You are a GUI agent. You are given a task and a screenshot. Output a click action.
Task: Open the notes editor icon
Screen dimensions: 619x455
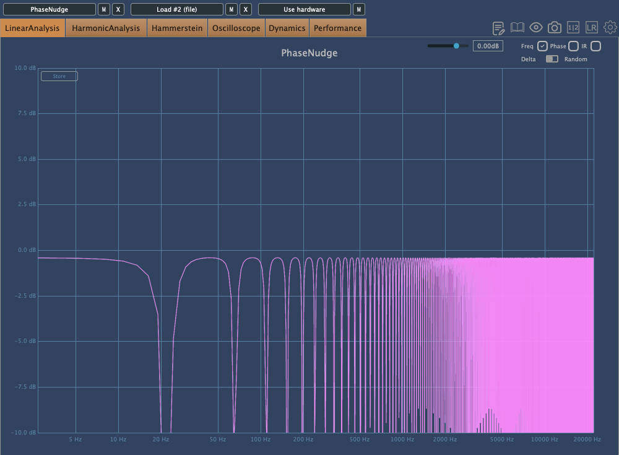tap(498, 28)
